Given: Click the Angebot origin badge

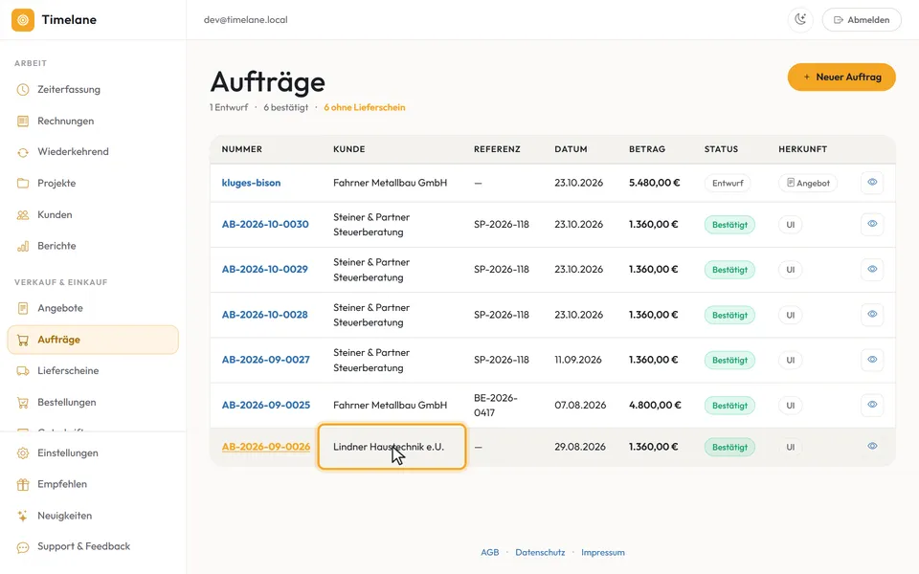Looking at the screenshot, I should [x=808, y=184].
